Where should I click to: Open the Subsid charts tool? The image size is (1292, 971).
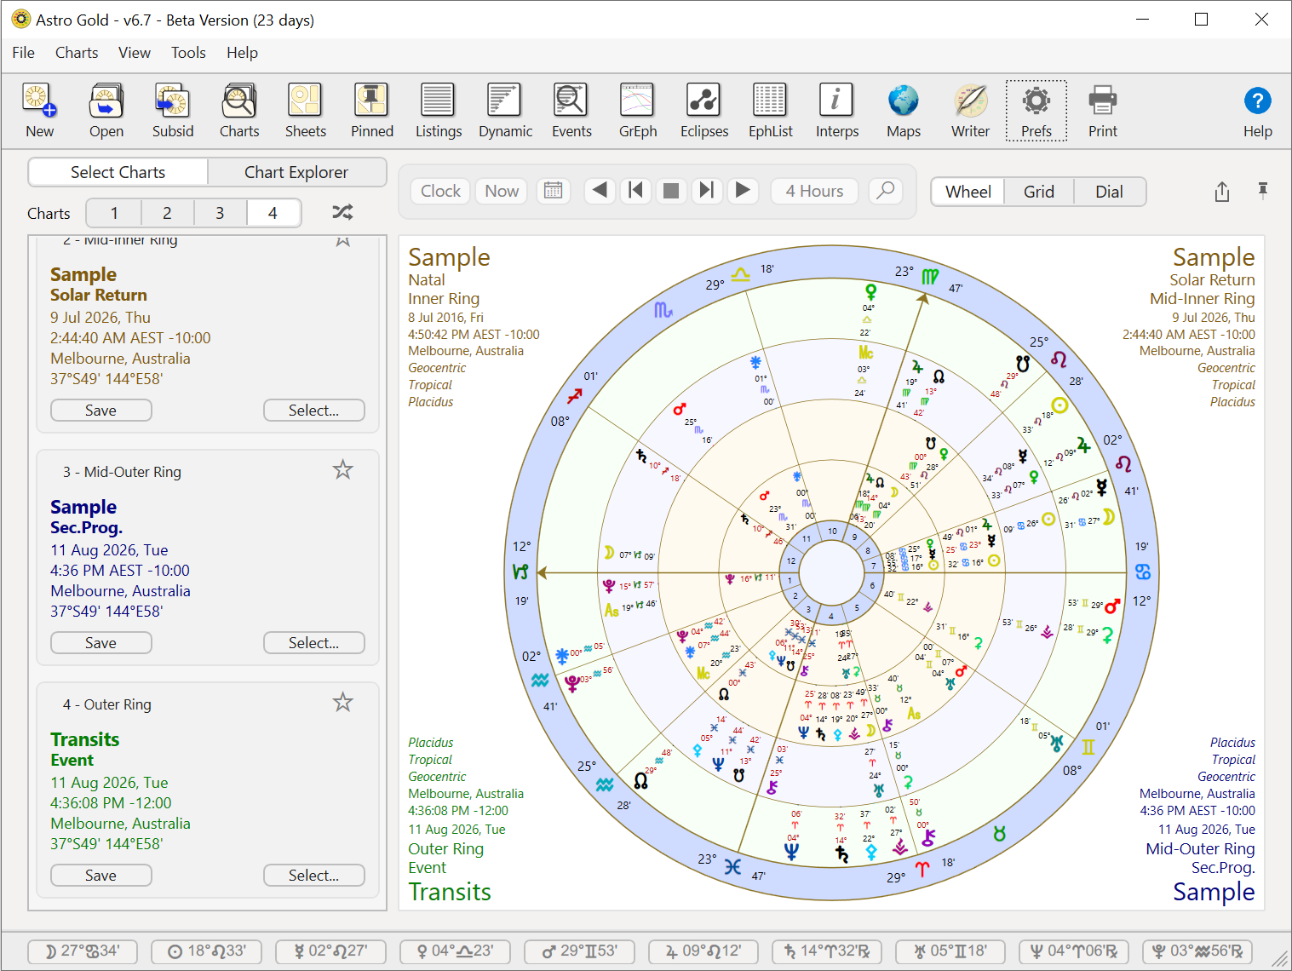point(173,111)
